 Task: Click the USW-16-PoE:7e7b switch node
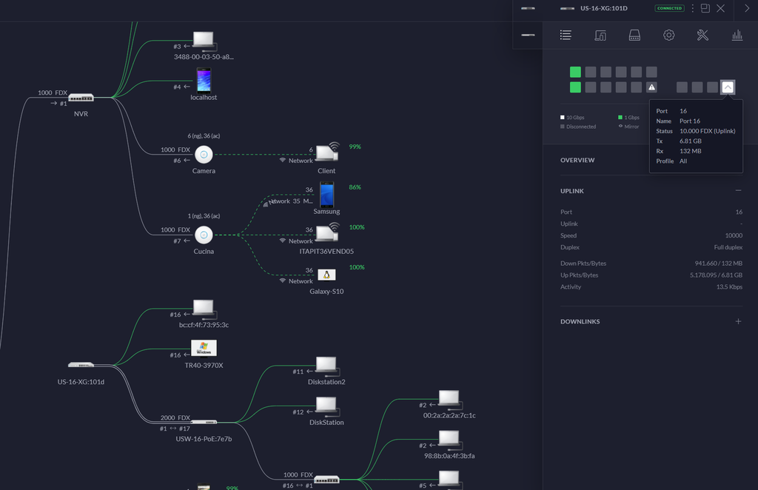pyautogui.click(x=204, y=423)
